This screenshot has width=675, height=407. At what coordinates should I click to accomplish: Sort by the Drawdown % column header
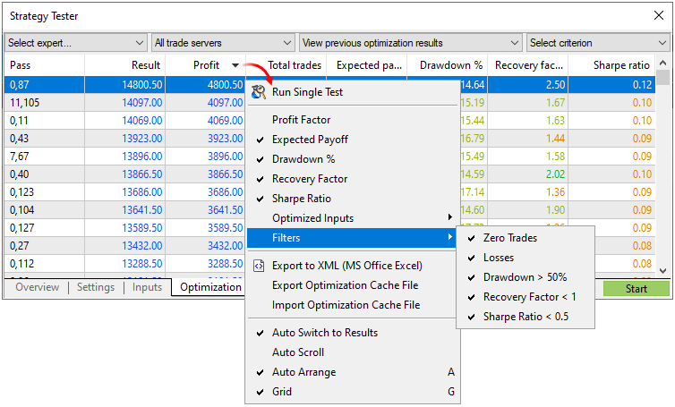click(x=448, y=65)
